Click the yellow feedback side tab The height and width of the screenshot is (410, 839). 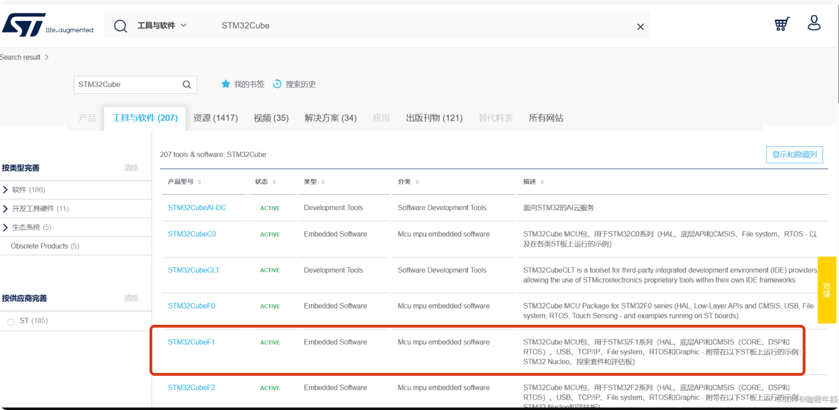(826, 290)
